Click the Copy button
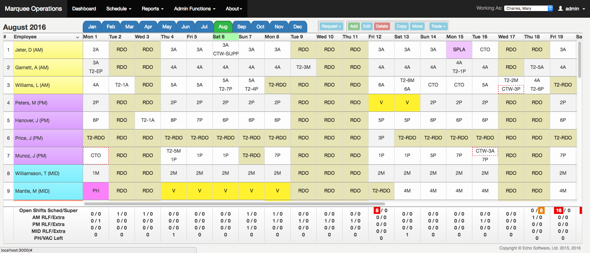 [401, 26]
